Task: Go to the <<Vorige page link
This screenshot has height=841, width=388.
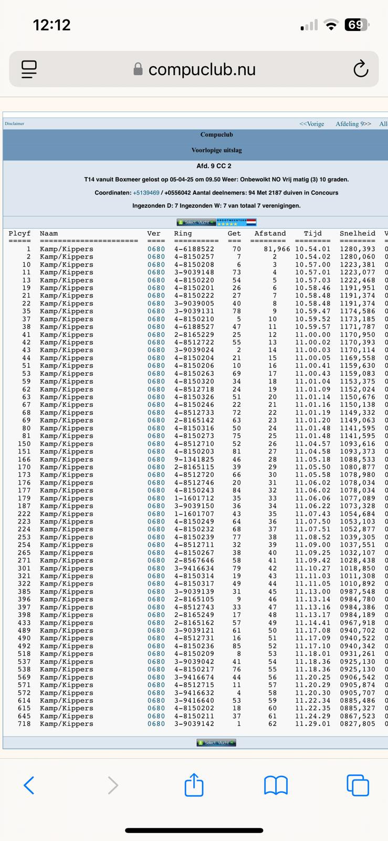Action: [312, 124]
